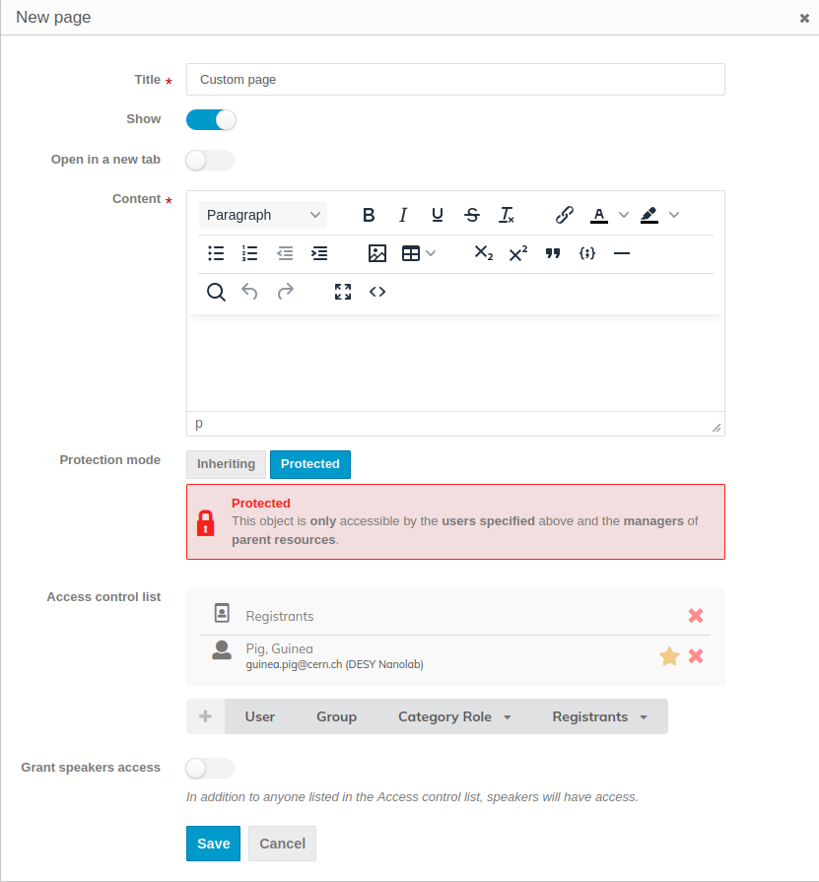Undo the last edit
This screenshot has height=882, width=819.
tap(249, 292)
